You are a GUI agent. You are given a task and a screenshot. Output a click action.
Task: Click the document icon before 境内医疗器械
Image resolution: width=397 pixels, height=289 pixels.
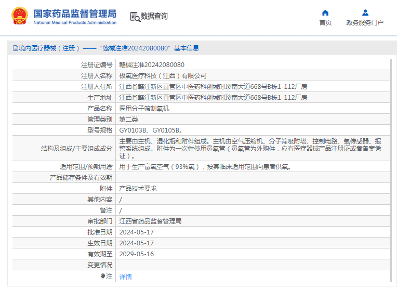[x=16, y=48]
